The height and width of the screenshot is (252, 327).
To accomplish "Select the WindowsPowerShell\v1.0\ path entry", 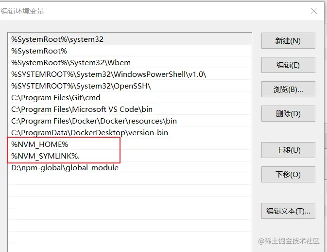I will tap(109, 74).
